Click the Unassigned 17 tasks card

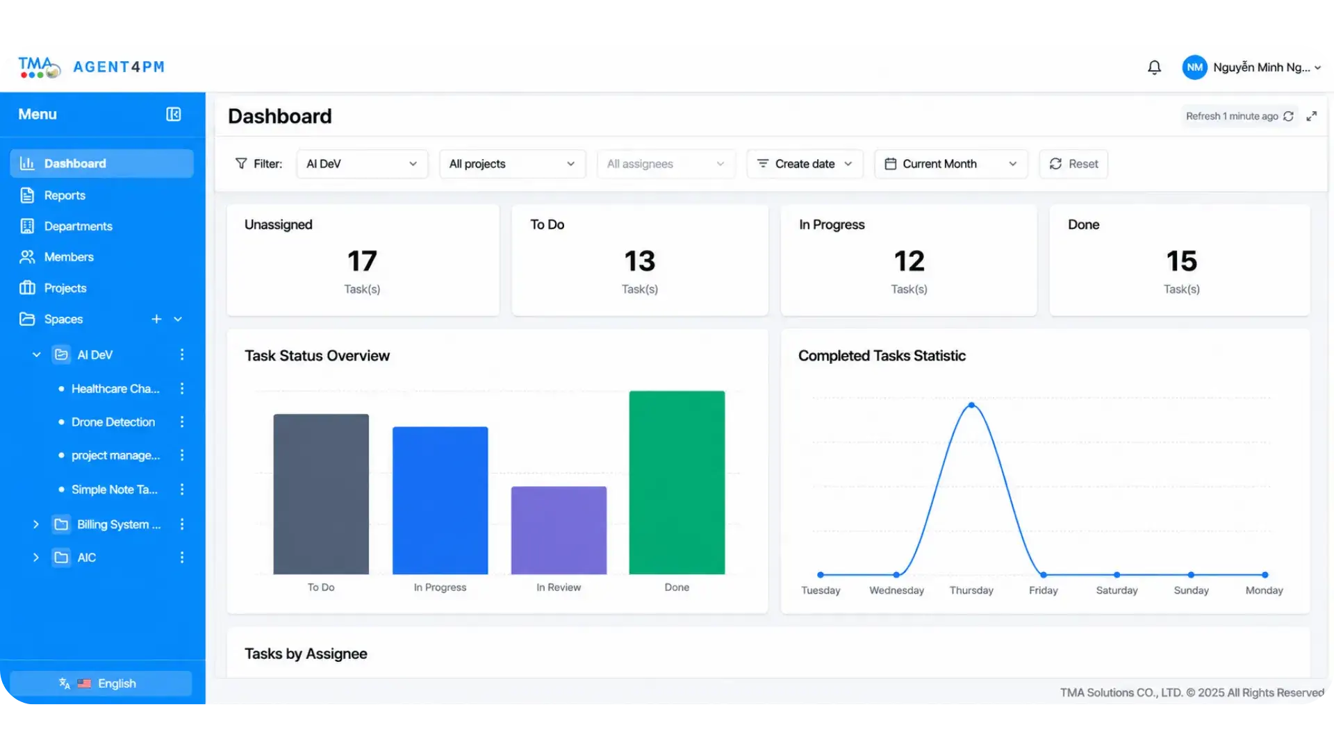coord(363,260)
